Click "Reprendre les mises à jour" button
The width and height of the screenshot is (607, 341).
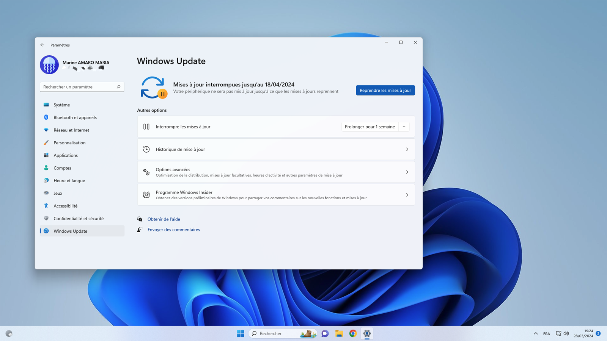pyautogui.click(x=385, y=90)
